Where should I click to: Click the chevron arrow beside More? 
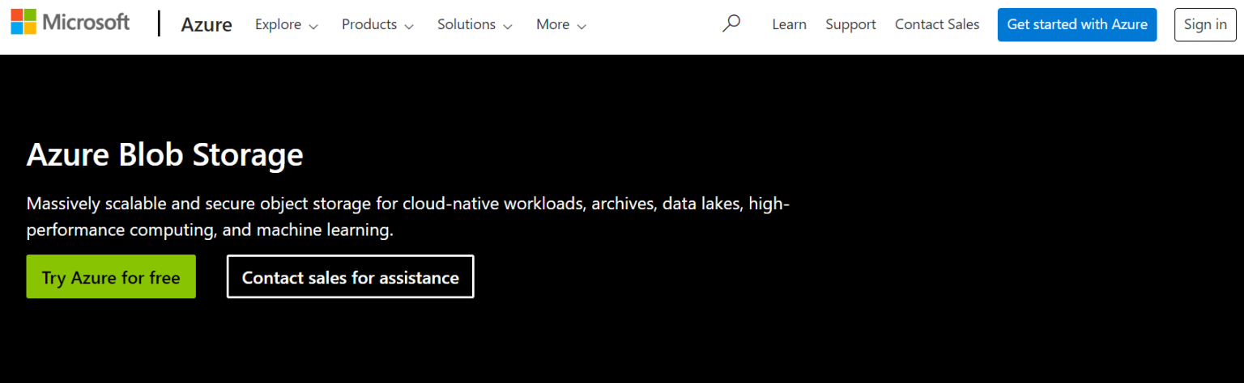pyautogui.click(x=582, y=26)
